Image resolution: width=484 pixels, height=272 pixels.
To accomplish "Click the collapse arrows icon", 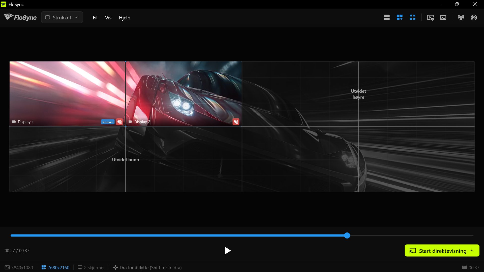I will [x=412, y=17].
